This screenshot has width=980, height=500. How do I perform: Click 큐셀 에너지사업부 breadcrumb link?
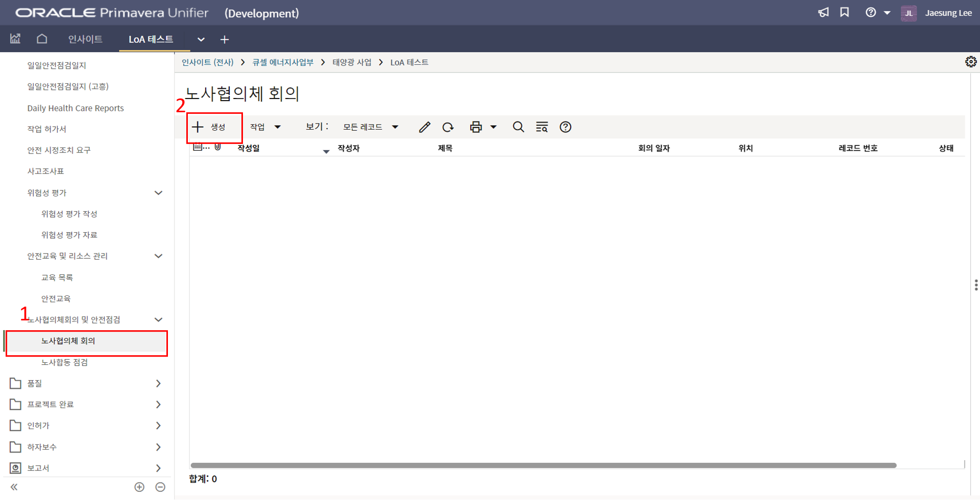283,62
